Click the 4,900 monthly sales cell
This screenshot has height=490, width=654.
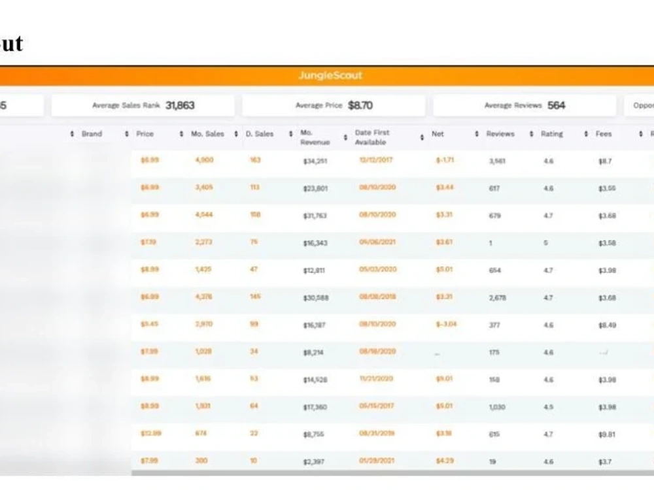[204, 160]
